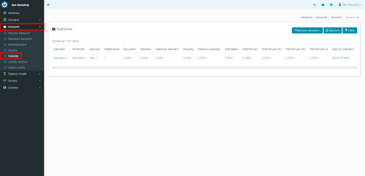Click the send date 30.04.19 9:55

340,58
